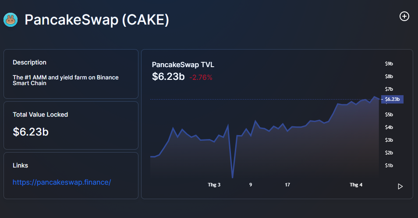This screenshot has height=218, width=418.
Task: Select the Thg 4 date label
Action: click(x=356, y=185)
